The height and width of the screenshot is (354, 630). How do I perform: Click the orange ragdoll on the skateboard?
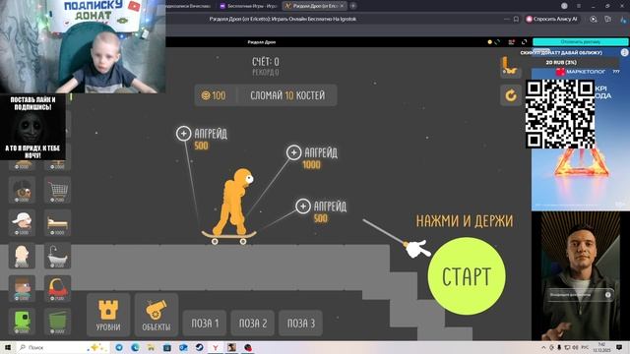point(234,202)
